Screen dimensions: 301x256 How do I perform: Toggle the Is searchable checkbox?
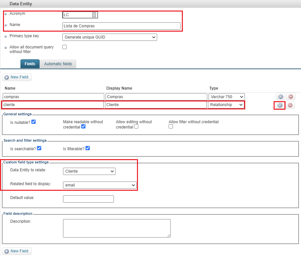click(x=39, y=148)
